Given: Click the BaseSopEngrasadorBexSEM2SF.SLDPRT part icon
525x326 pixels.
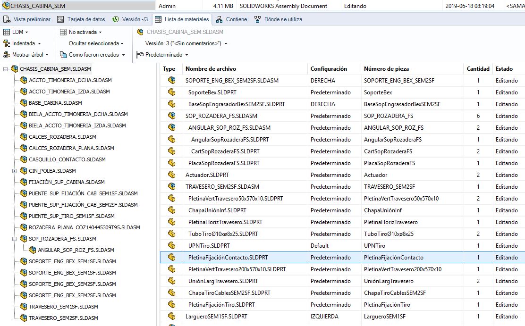Looking at the screenshot, I should point(172,104).
